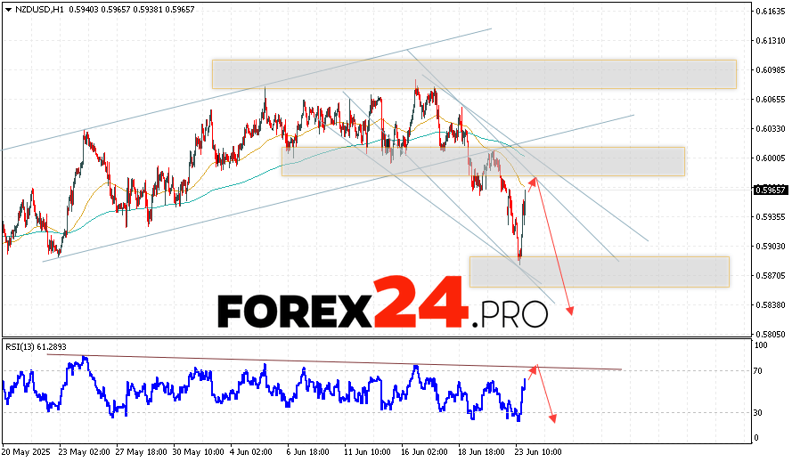The image size is (792, 462).
Task: Click the 0.61635 price axis label
Action: pyautogui.click(x=768, y=11)
